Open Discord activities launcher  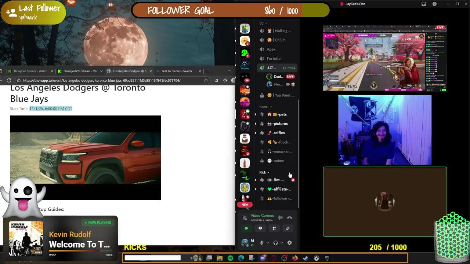click(274, 228)
